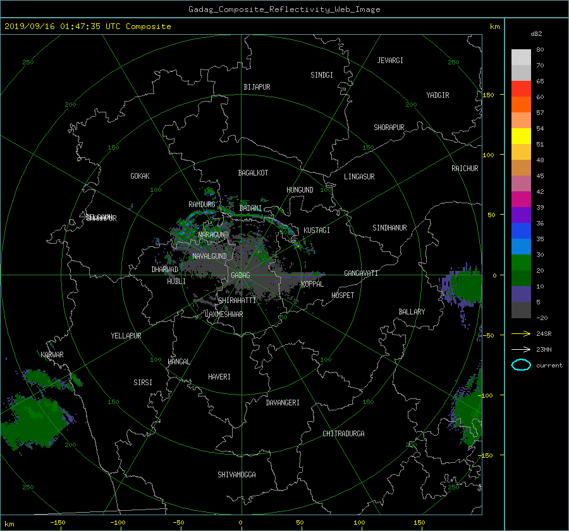Screen dimensions: 569x531
Task: Click the RAICHUR city label
Action: [x=465, y=169]
